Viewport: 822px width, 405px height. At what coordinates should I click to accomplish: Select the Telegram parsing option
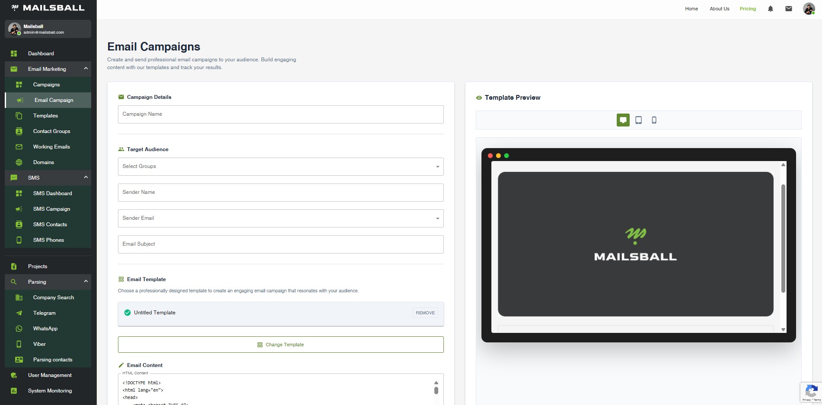(44, 313)
